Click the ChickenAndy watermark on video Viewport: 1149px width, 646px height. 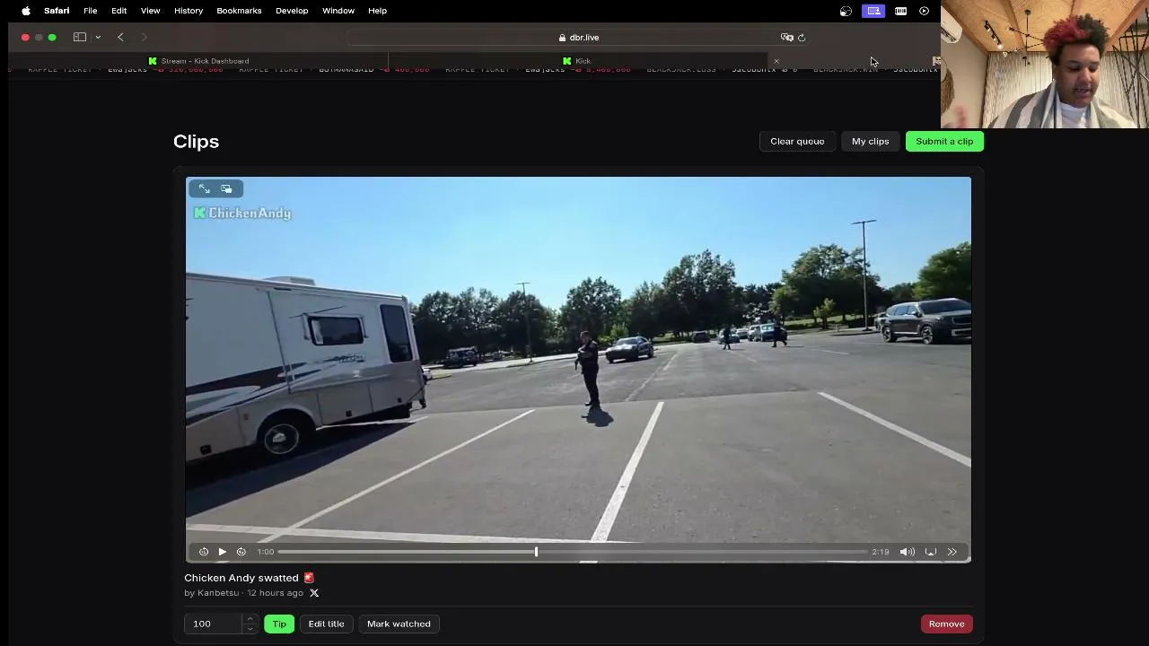coord(242,214)
